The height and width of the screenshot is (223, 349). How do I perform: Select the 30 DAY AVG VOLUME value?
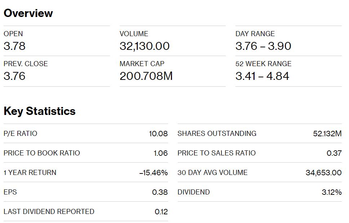coord(324,172)
